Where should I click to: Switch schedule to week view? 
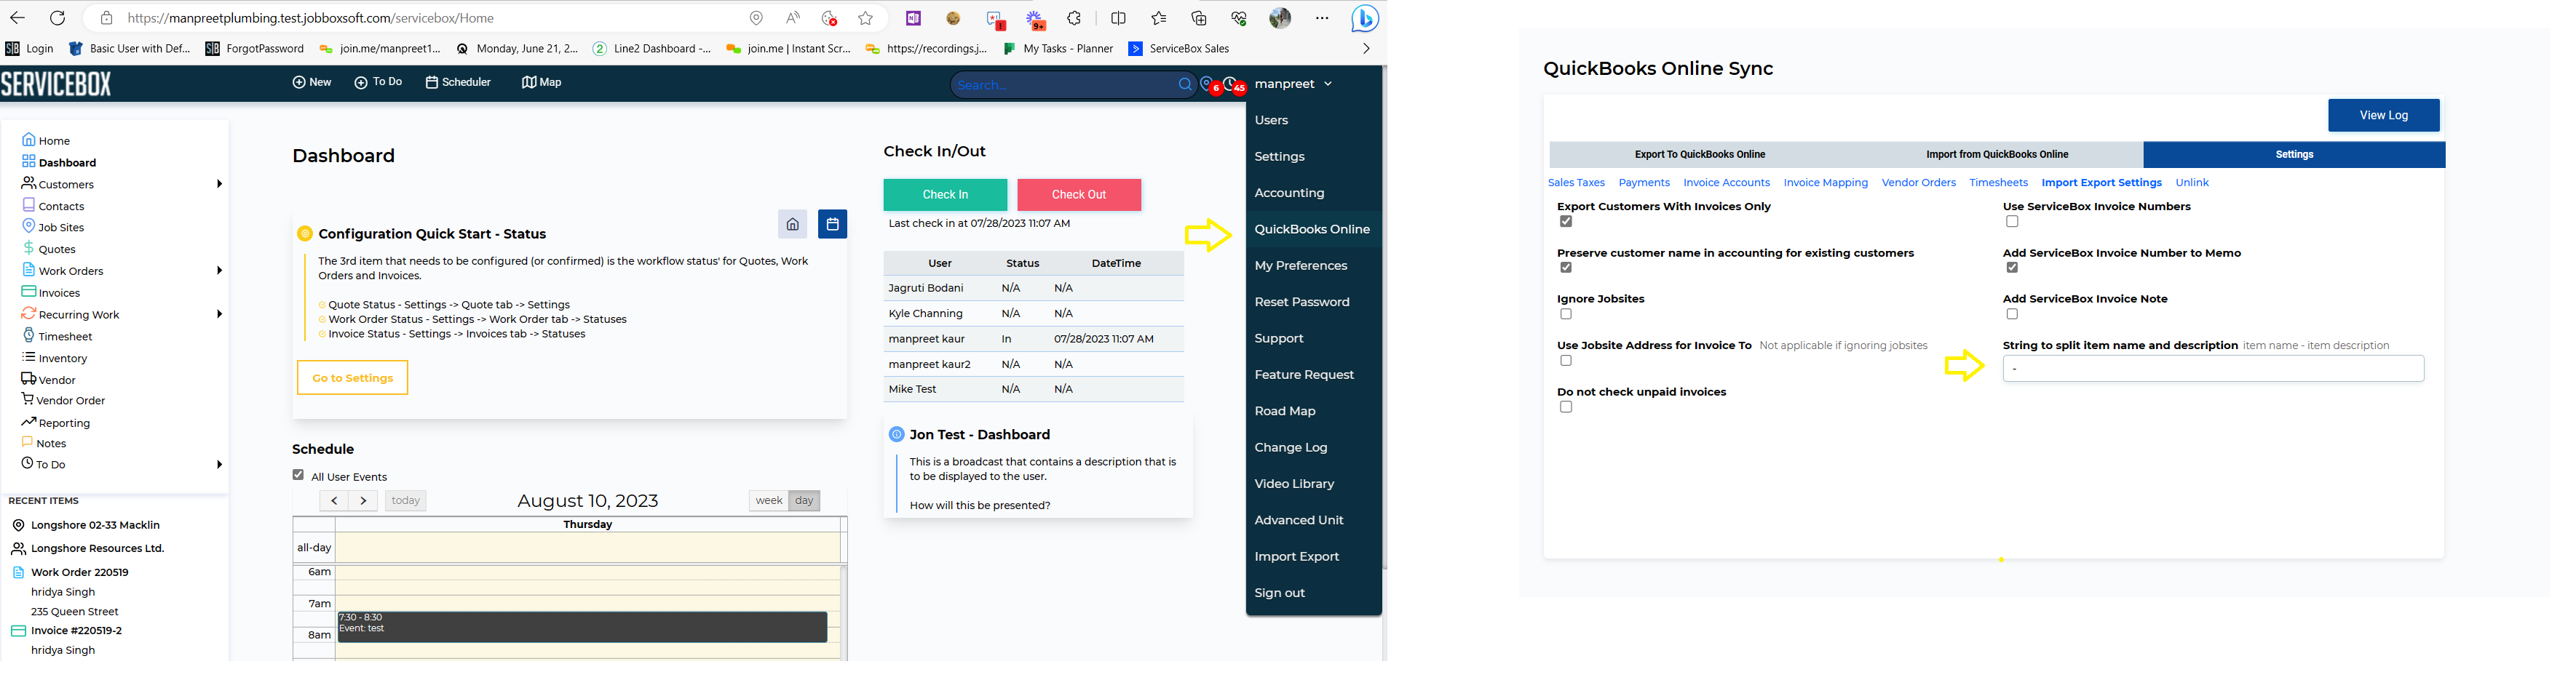(769, 500)
